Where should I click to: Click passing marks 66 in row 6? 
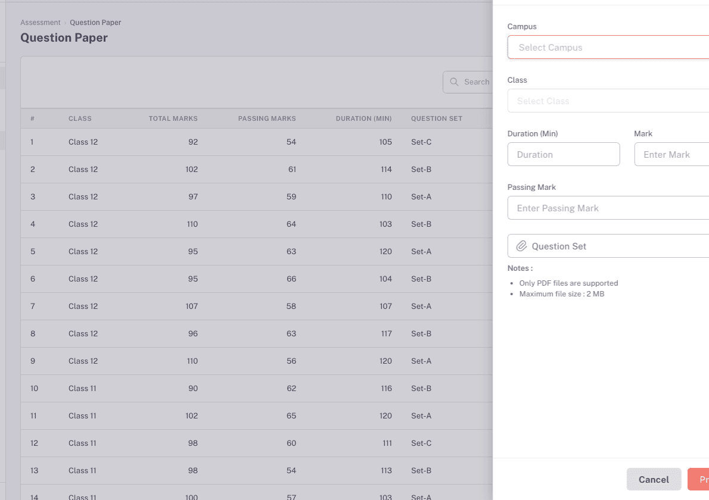(291, 279)
